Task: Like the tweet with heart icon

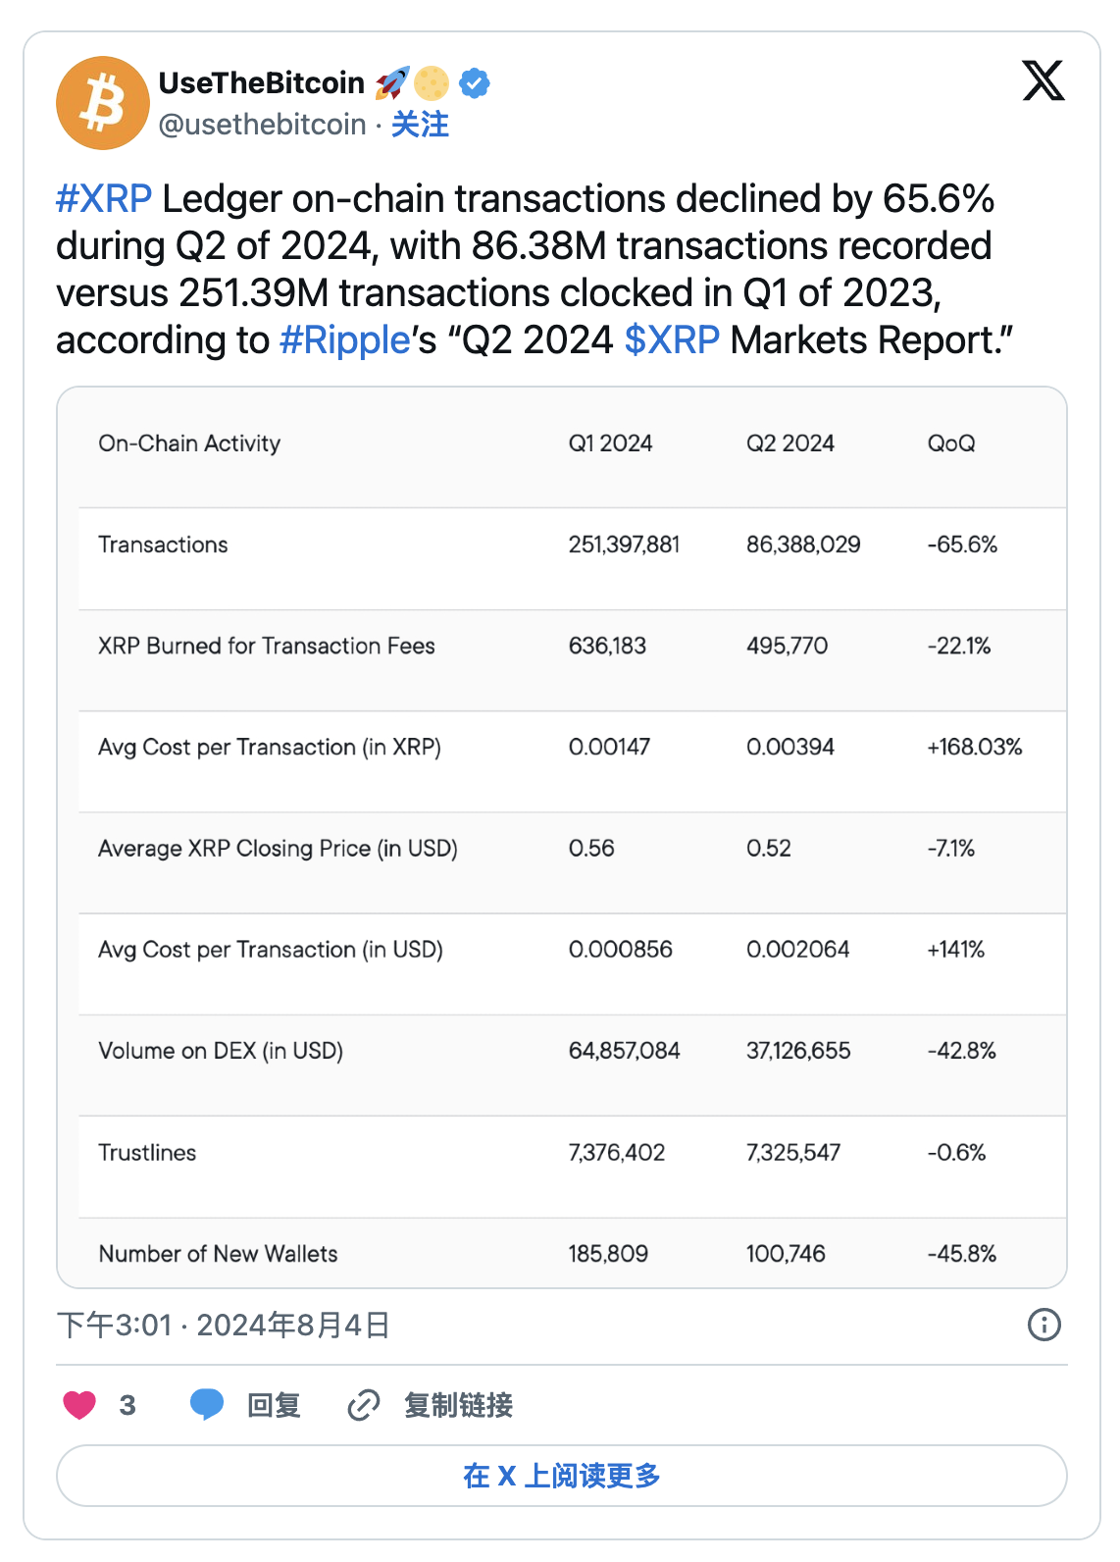Action: click(80, 1405)
